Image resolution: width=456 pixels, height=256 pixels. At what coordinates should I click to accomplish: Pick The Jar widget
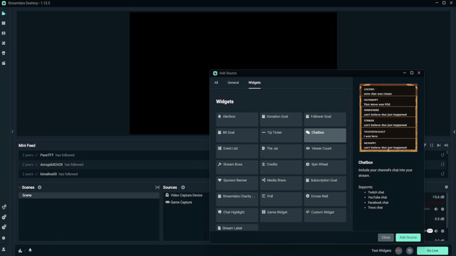pyautogui.click(x=281, y=151)
